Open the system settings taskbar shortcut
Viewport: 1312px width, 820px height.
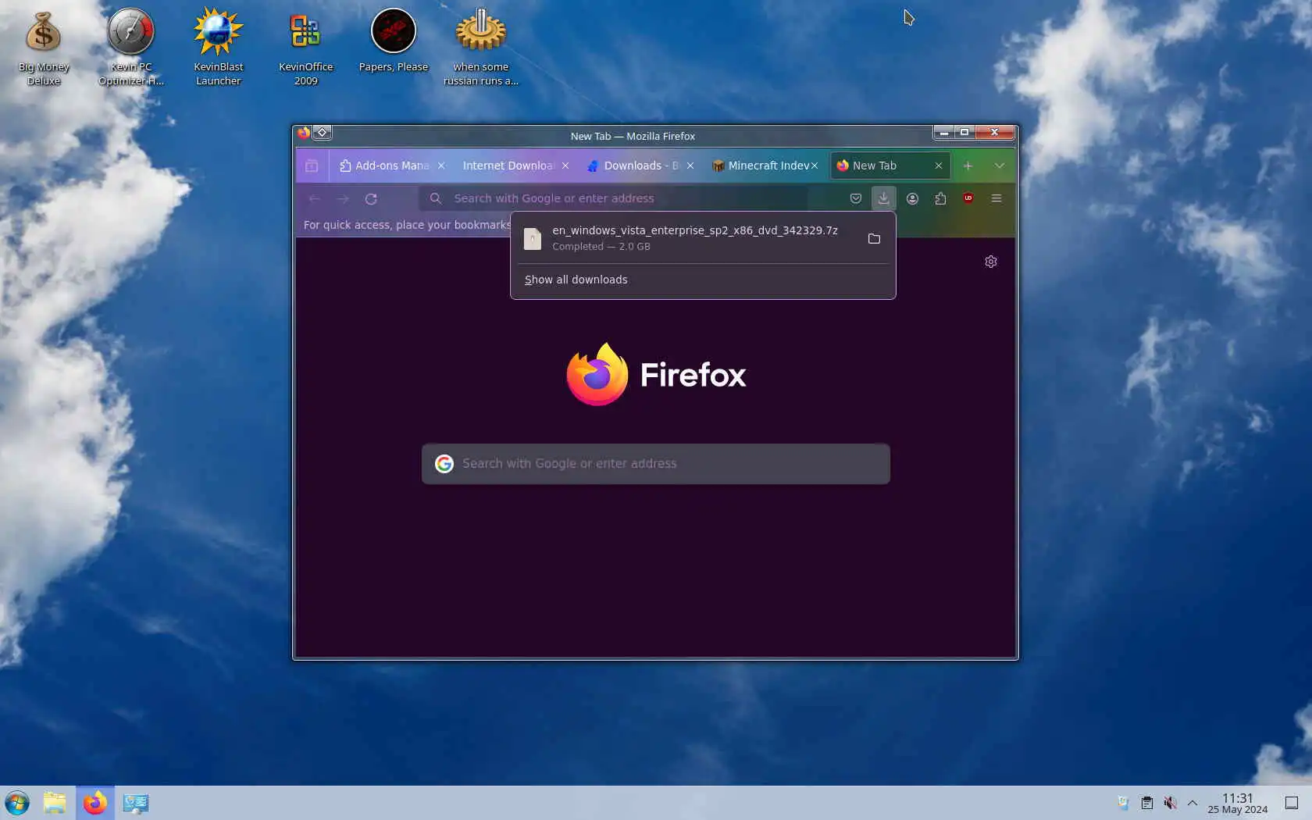coord(136,803)
